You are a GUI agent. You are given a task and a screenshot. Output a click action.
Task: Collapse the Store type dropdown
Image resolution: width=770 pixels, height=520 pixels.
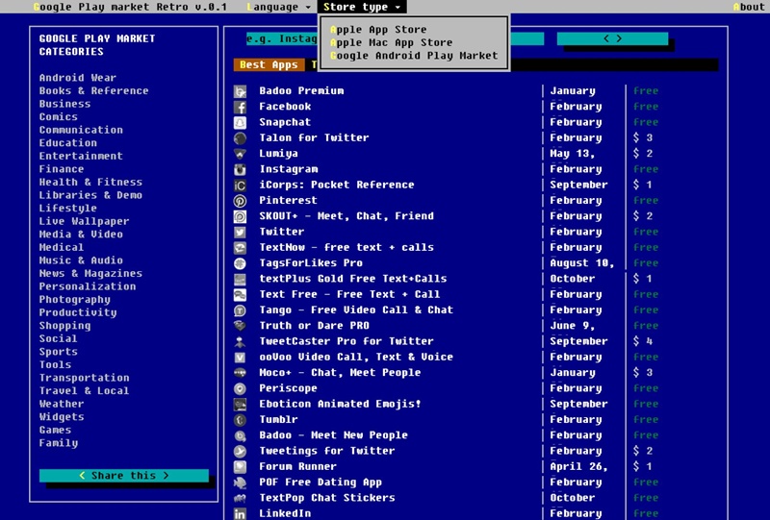pos(362,7)
